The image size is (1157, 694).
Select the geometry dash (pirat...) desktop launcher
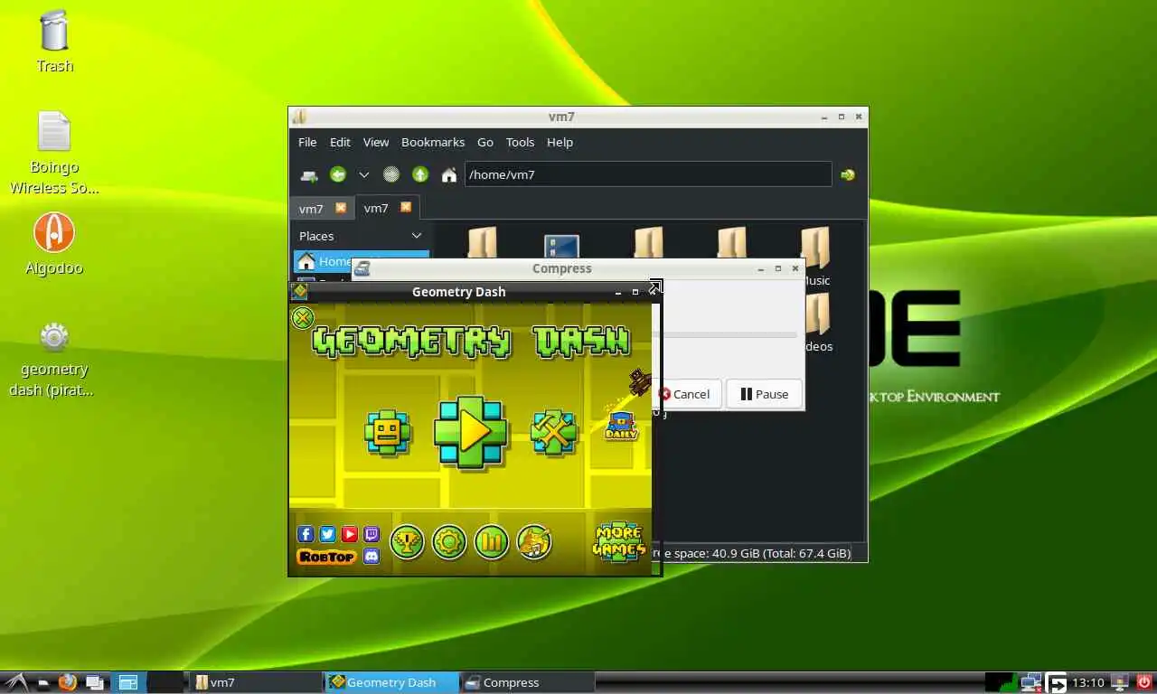pos(54,358)
